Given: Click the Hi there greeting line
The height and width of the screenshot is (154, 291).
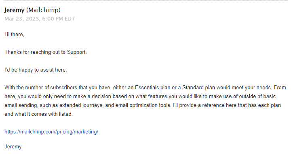Looking at the screenshot, I should point(14,35).
